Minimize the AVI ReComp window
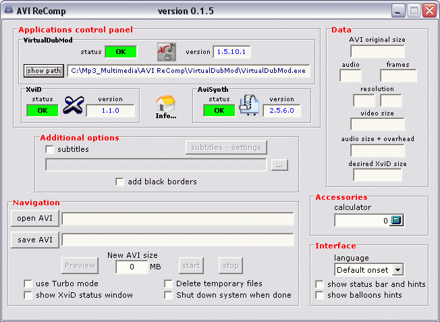440x322 pixels. (398, 11)
